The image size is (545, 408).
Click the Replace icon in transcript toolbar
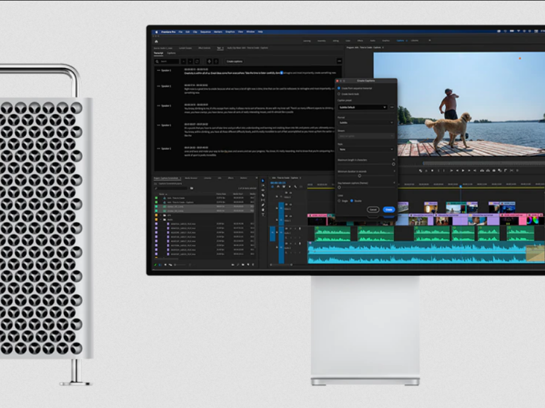click(x=197, y=61)
